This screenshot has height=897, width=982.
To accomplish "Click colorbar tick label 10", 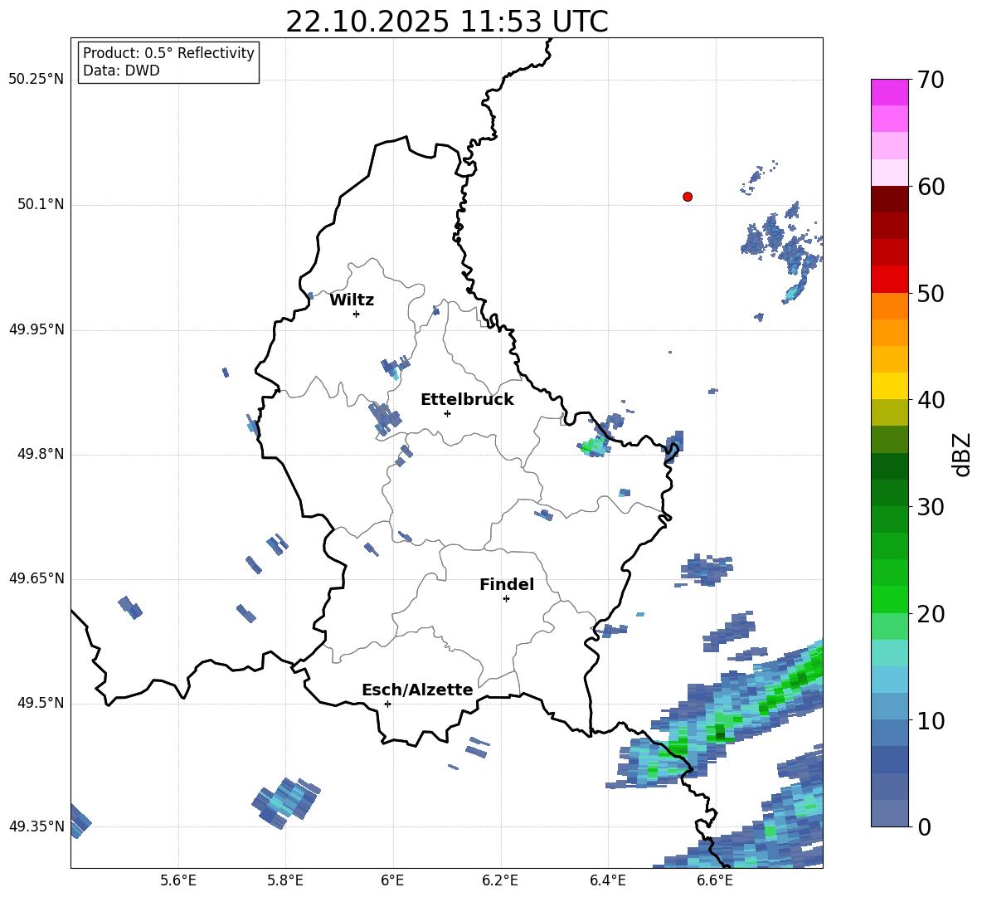I will point(931,721).
